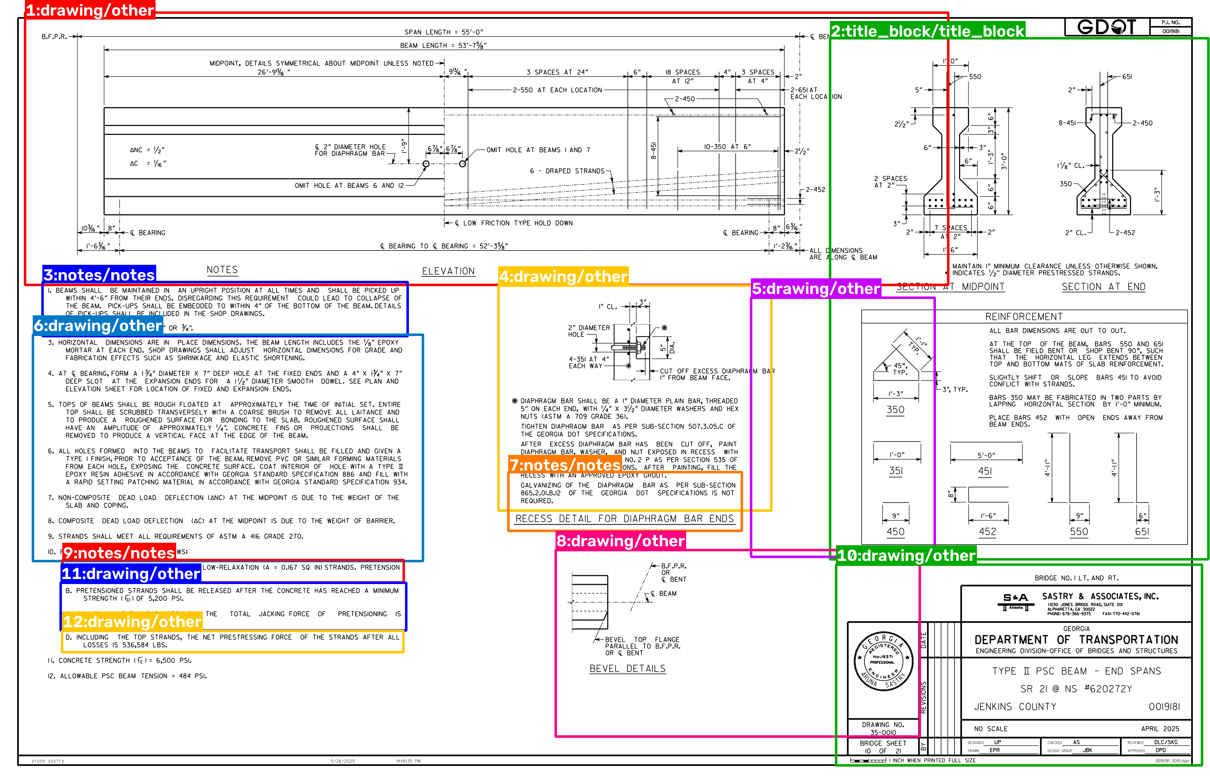Click 'BRIDGE SHEET 10 OF 21' cell
The height and width of the screenshot is (783, 1210).
(883, 747)
